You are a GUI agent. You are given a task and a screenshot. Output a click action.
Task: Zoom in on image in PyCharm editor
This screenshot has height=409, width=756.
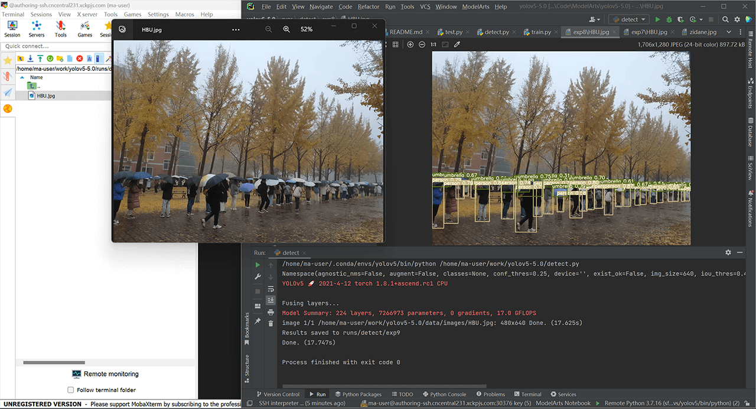coord(410,44)
